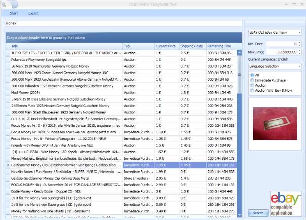Select '[H] +++ RUSSIA - Wire Money' row
This screenshot has height=220, width=306.
coord(121,152)
